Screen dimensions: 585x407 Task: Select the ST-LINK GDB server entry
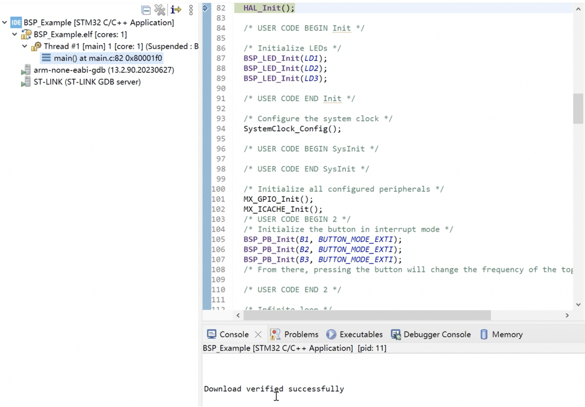coord(87,82)
